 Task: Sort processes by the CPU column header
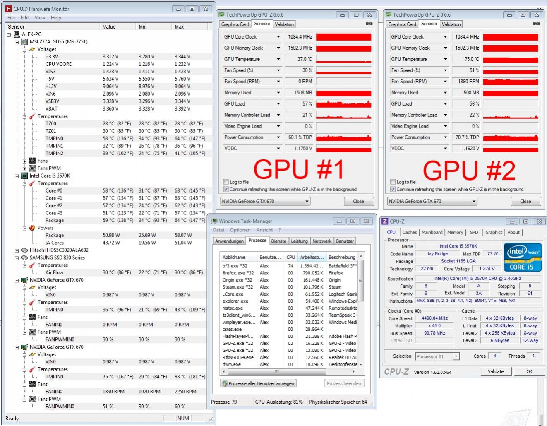click(291, 257)
